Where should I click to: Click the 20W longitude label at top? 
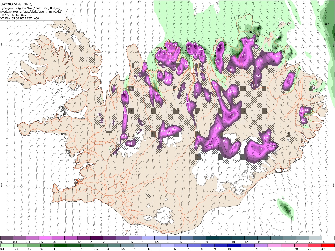point(139,1)
